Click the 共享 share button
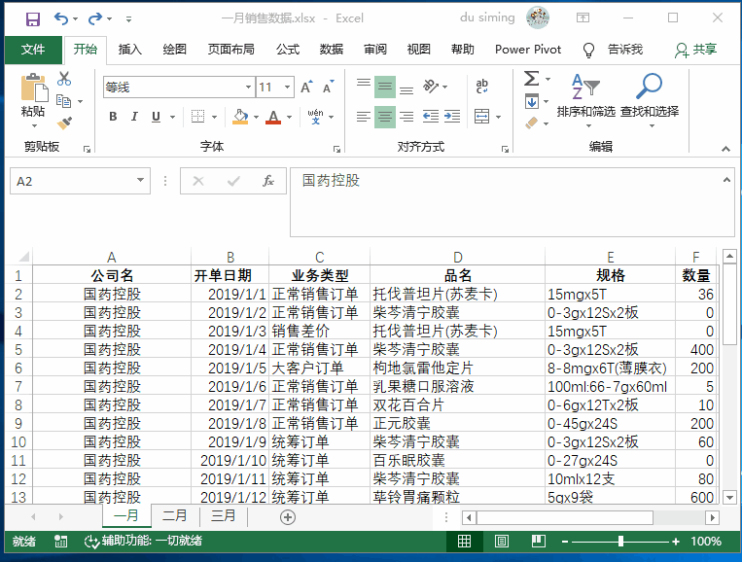The width and height of the screenshot is (742, 562). 696,50
